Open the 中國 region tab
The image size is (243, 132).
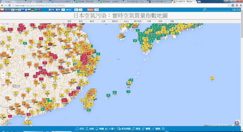[172, 21]
